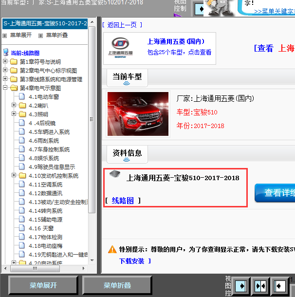This screenshot has width=295, height=297.
Task: Click 包含25个车型，点击查看 link
Action: (x=179, y=52)
